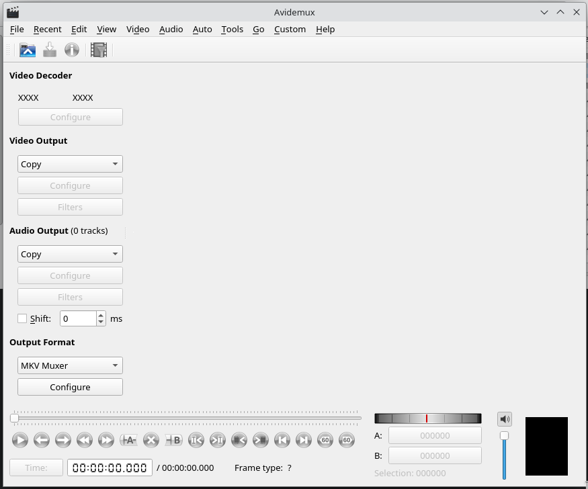Click Configure under Output Format

70,387
